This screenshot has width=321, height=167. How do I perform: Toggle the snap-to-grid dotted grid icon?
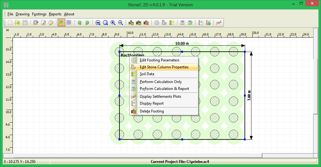point(69,23)
